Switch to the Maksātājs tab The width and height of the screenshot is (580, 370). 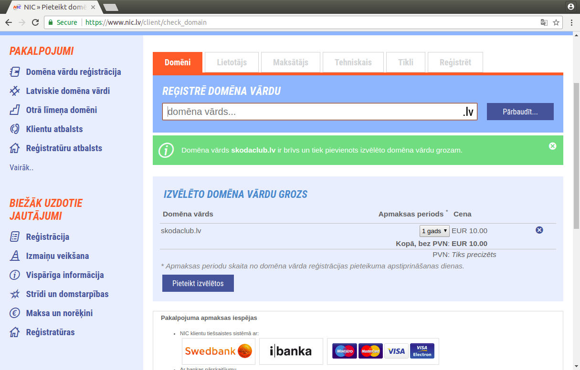(291, 62)
